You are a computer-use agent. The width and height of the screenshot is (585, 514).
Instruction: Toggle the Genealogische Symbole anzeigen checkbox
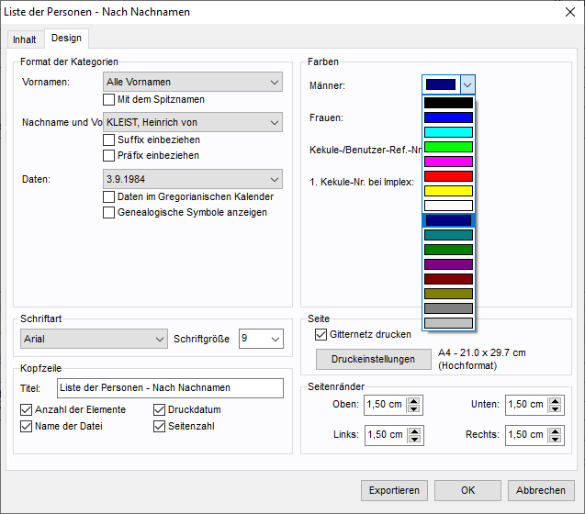tap(109, 212)
